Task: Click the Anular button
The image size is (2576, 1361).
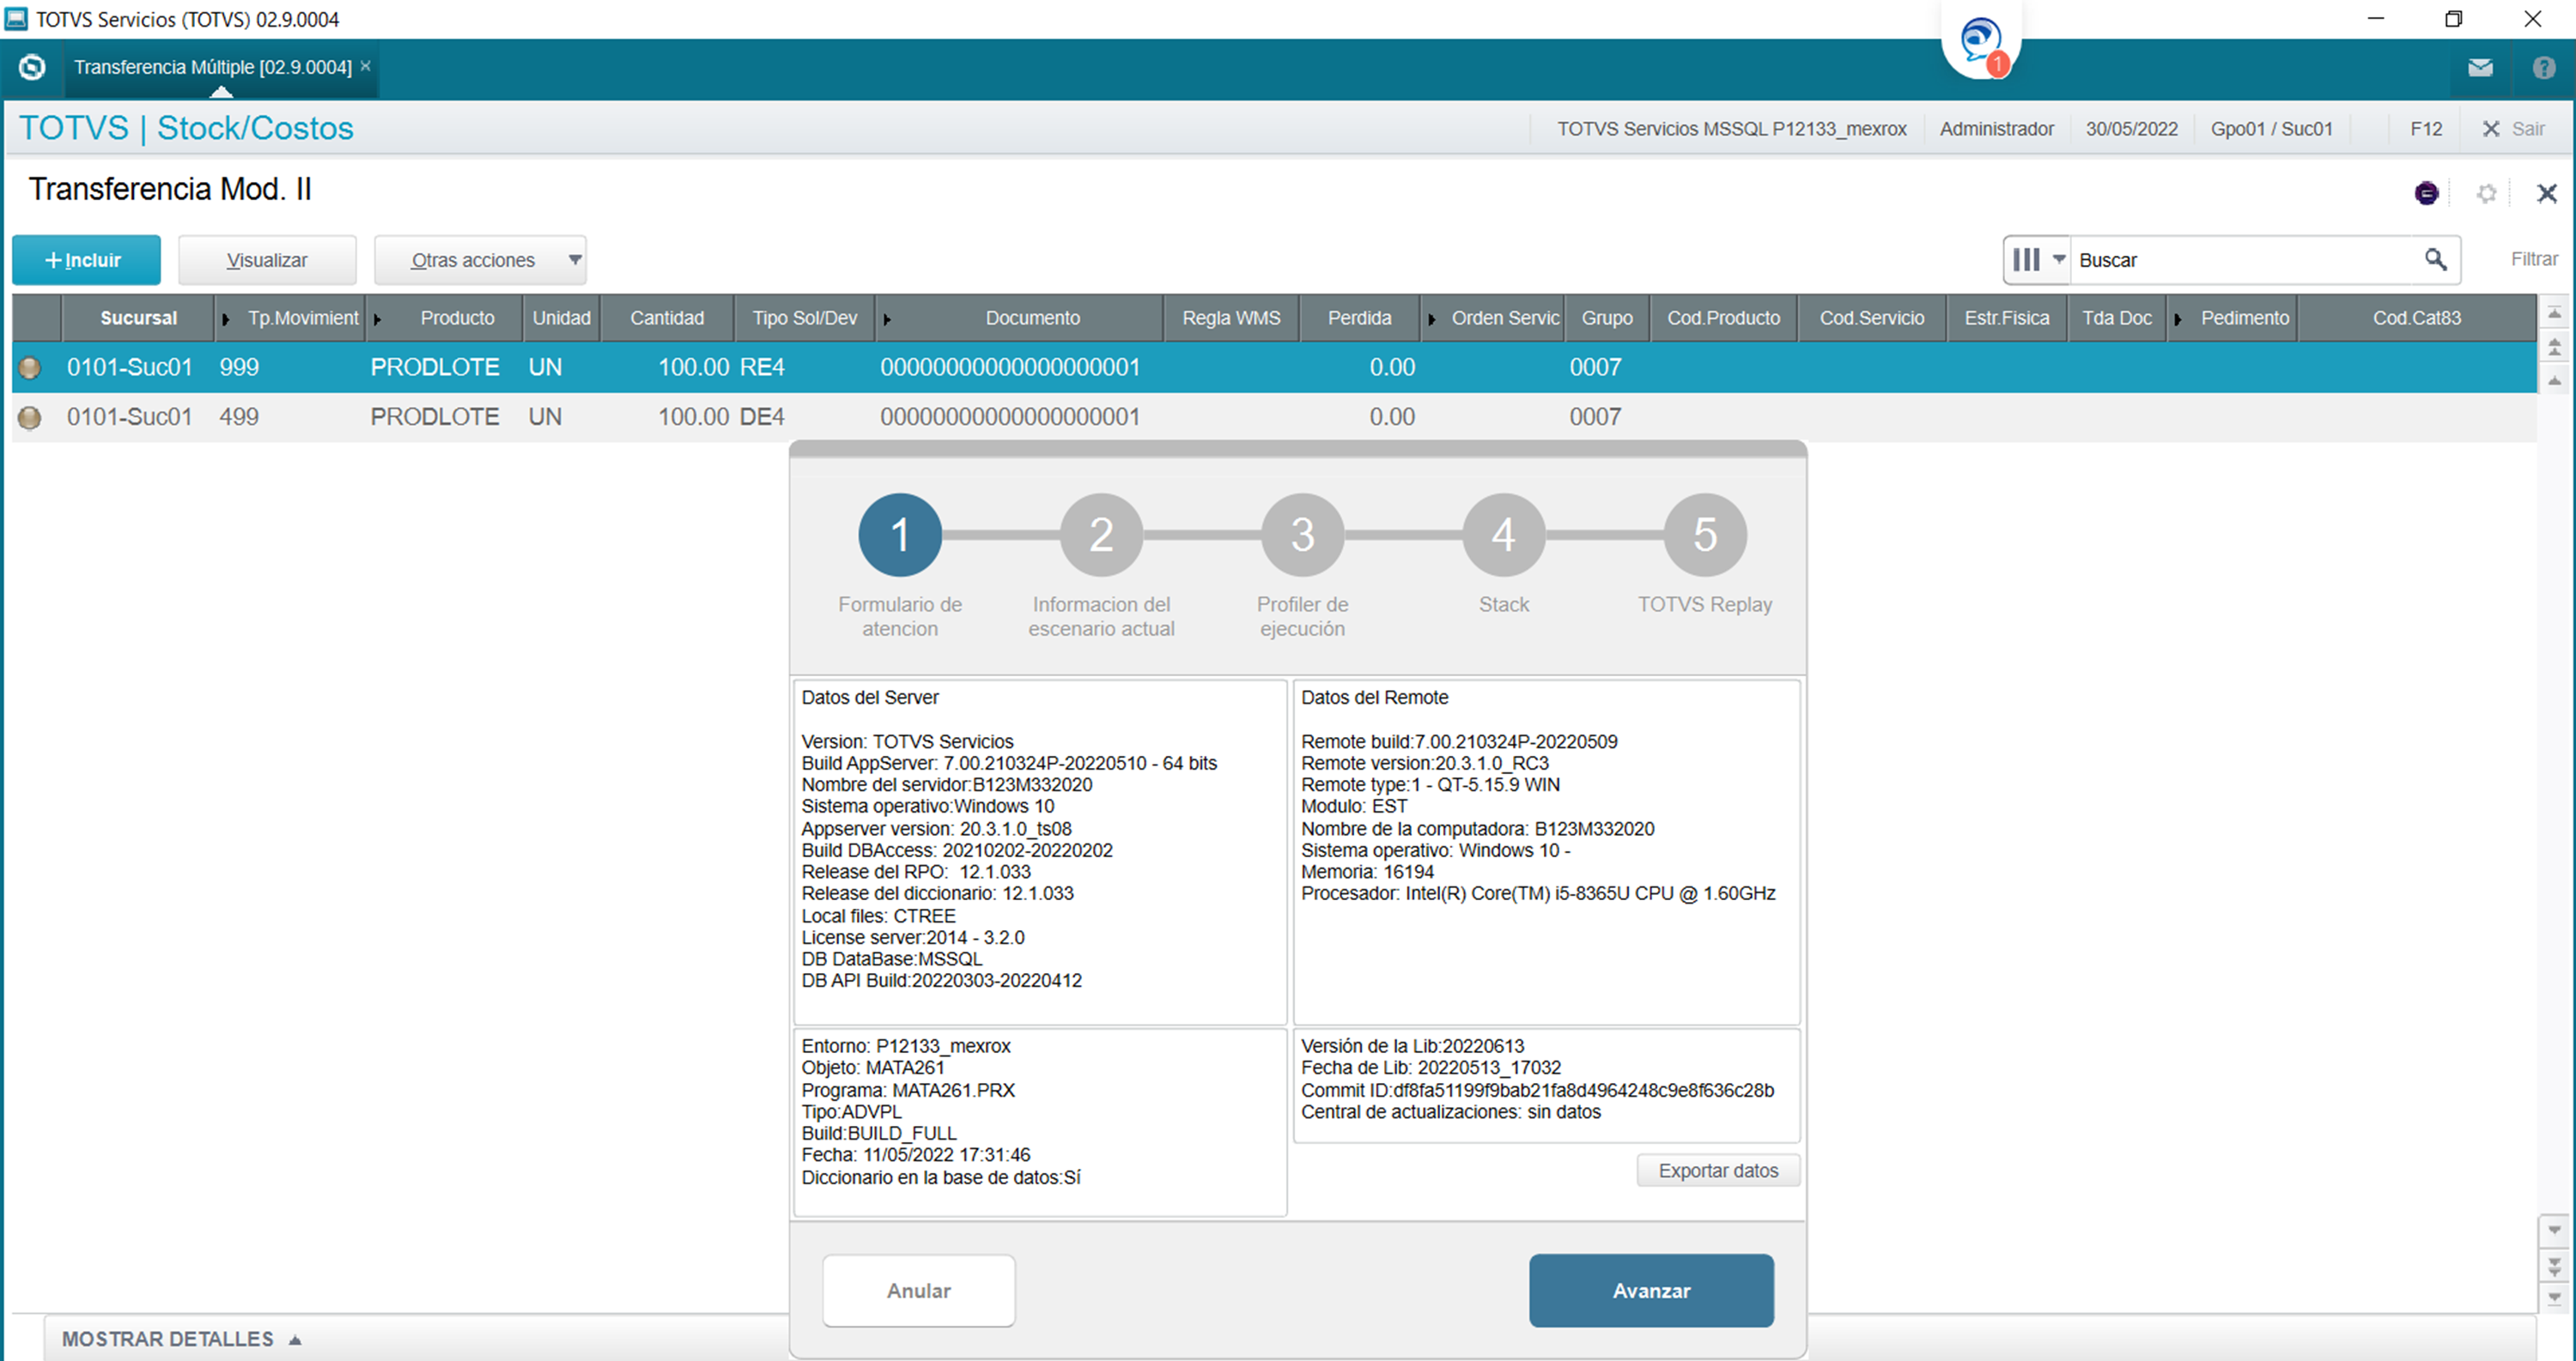Action: [918, 1290]
